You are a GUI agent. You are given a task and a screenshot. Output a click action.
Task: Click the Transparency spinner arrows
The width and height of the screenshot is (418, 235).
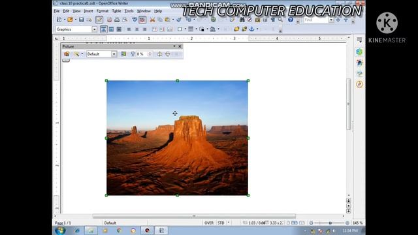point(150,54)
